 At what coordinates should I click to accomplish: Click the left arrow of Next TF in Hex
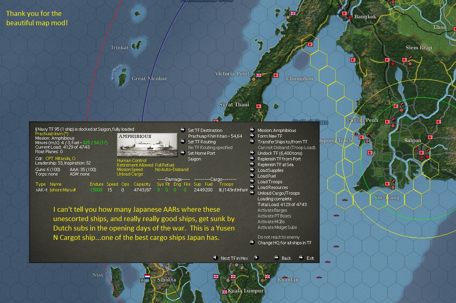click(216, 258)
